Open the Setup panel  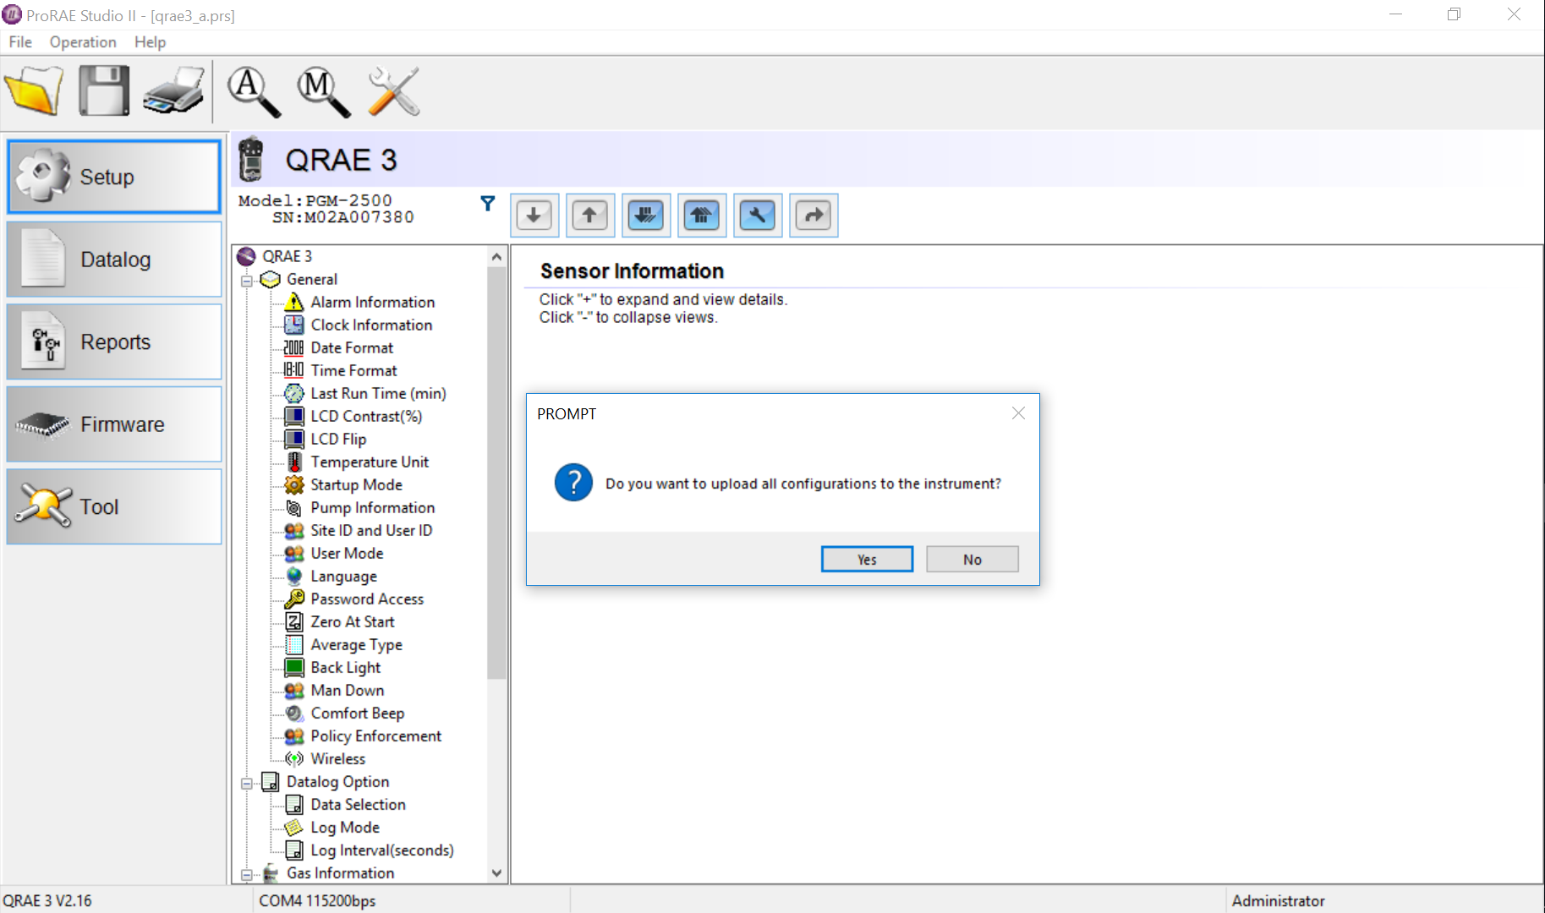(x=114, y=177)
